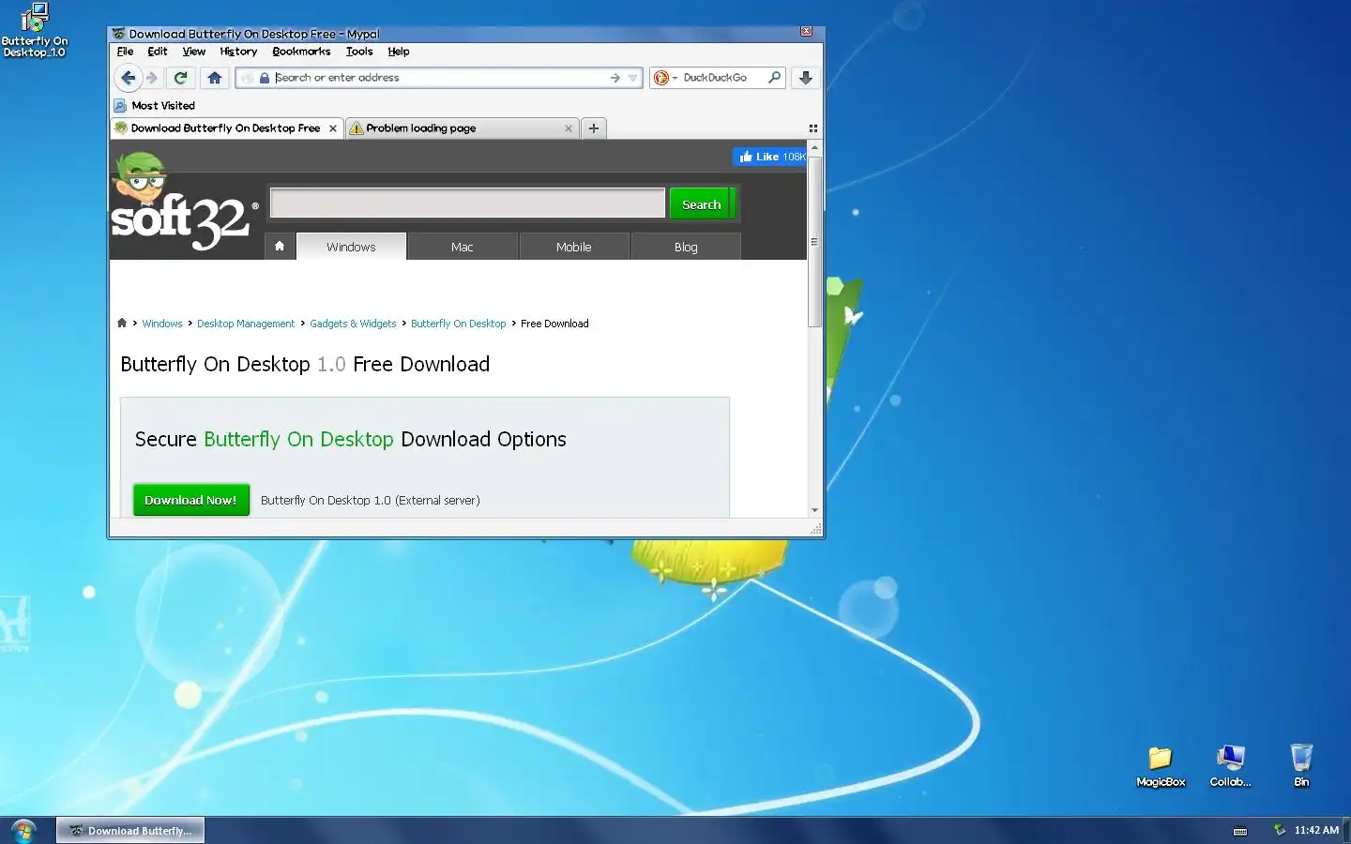This screenshot has height=844, width=1351.
Task: Select the MagicBox folder on desktop
Action: click(x=1161, y=766)
